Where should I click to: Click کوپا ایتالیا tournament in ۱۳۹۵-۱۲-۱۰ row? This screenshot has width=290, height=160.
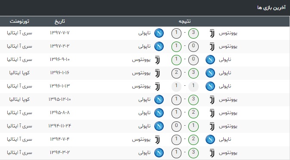[x=19, y=100]
